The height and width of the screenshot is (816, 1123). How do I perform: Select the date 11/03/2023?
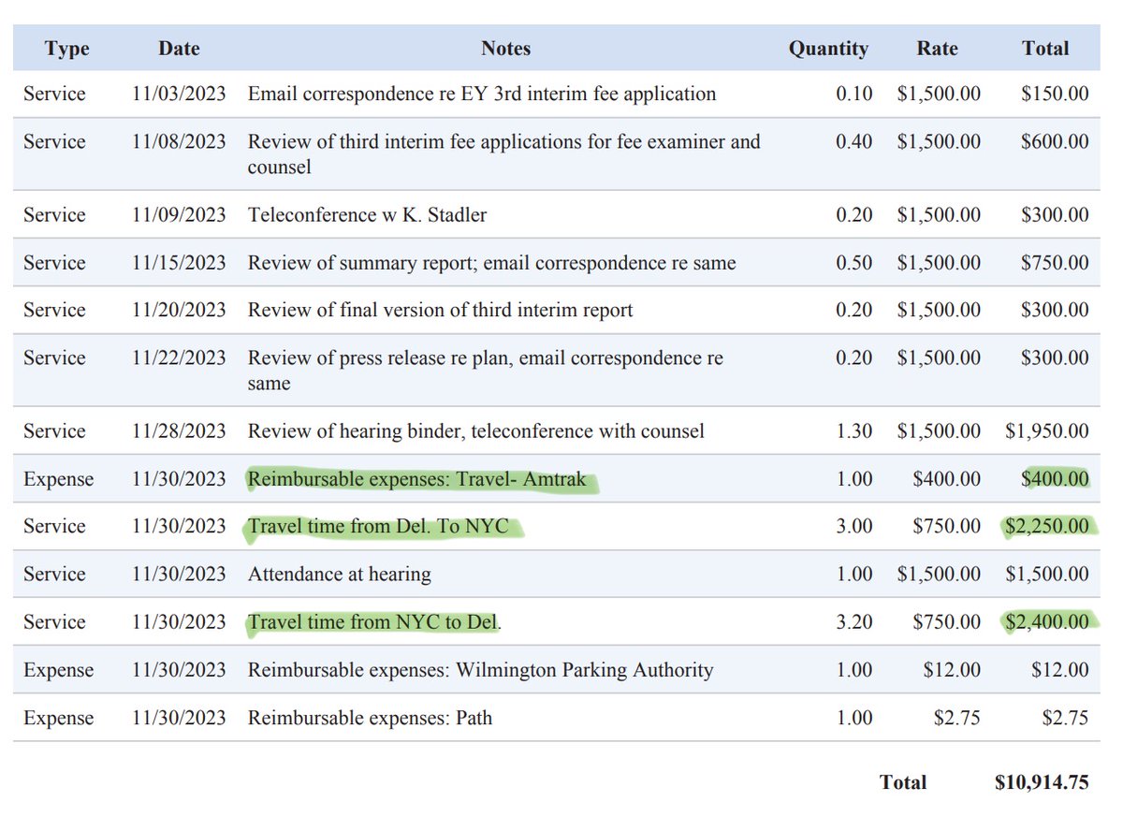point(179,94)
